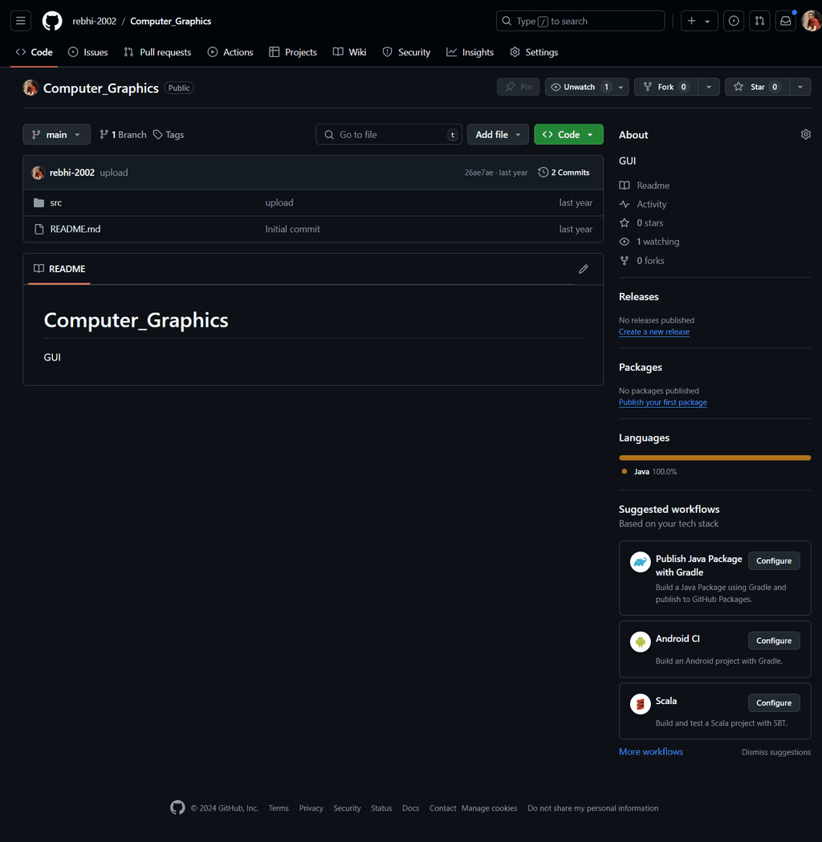Screen dimensions: 822x842
Task: Click Publish your first package link
Action: point(662,402)
